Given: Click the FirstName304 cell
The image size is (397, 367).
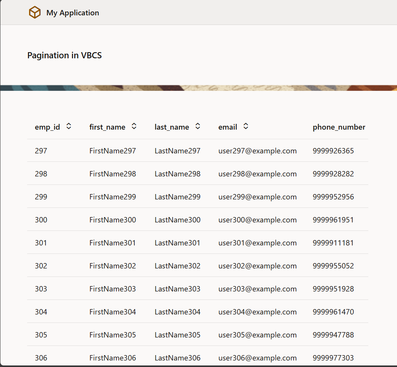Looking at the screenshot, I should pos(113,312).
